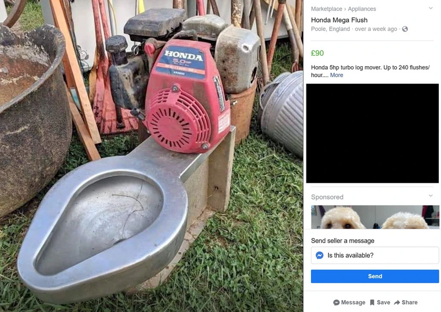Click the globe public visibility icon
Image resolution: width=441 pixels, height=312 pixels.
pos(405,29)
